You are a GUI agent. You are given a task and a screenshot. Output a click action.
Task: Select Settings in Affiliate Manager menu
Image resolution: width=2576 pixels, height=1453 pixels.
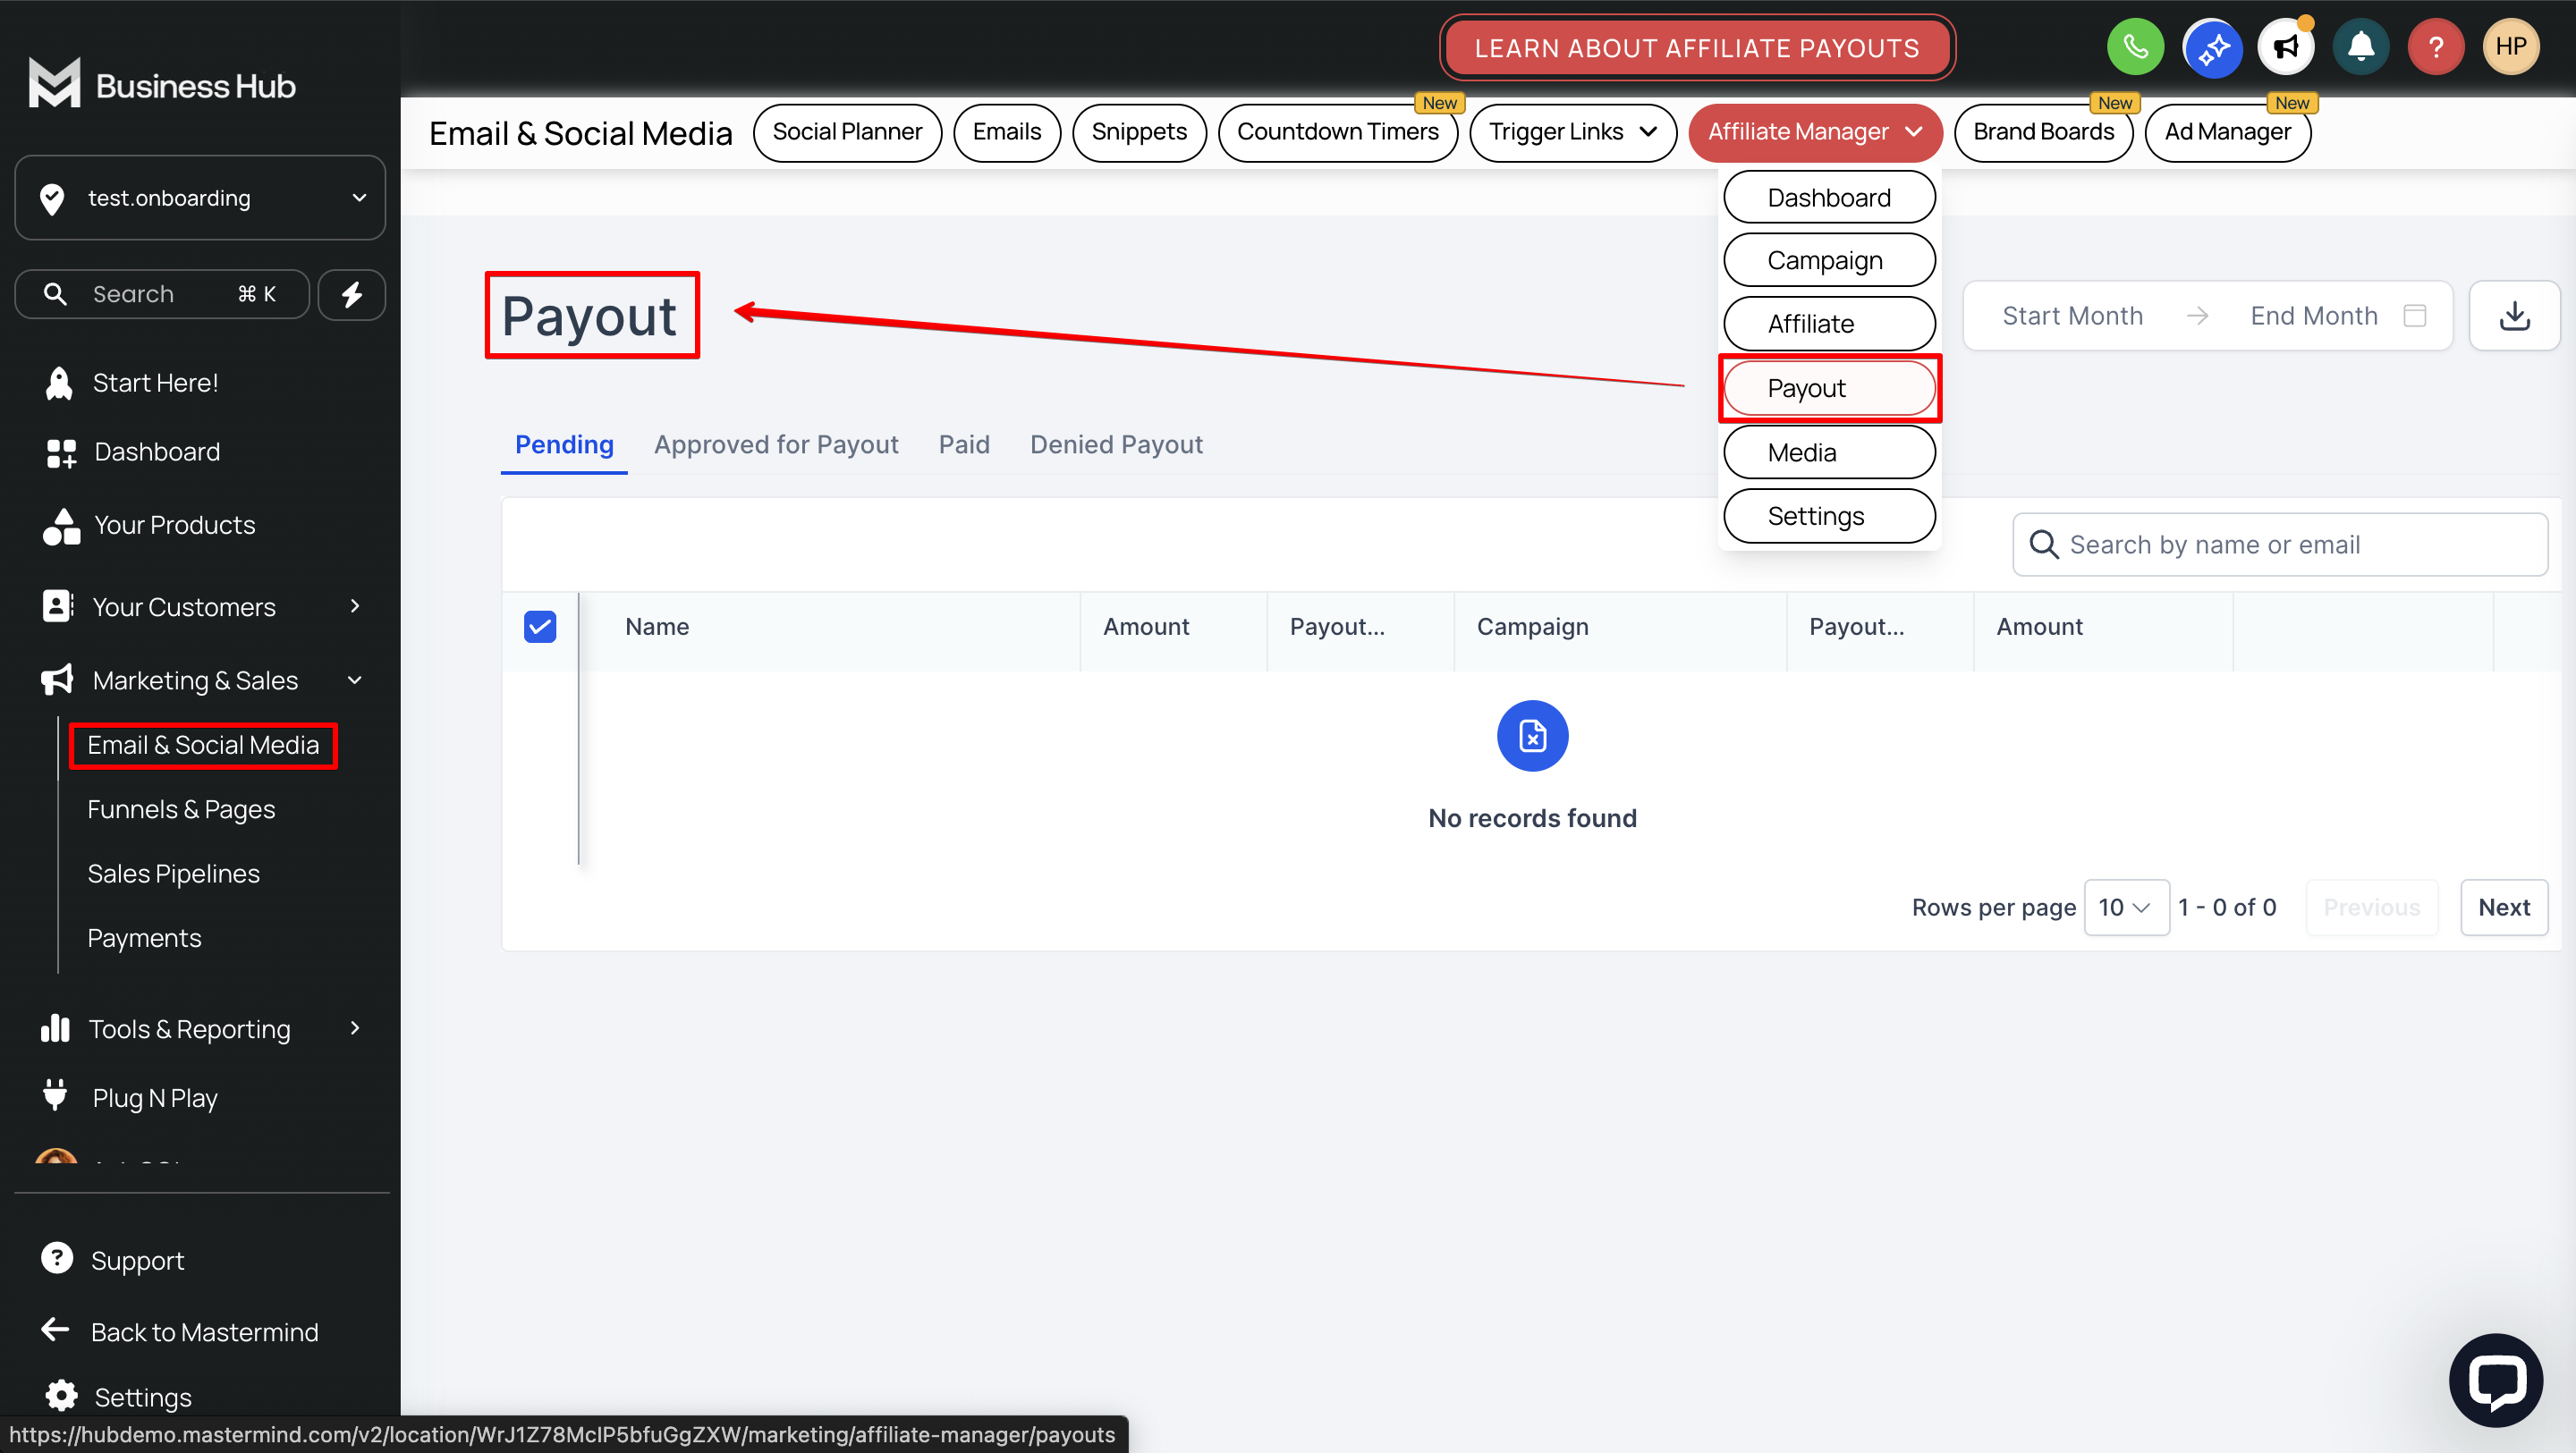1829,516
